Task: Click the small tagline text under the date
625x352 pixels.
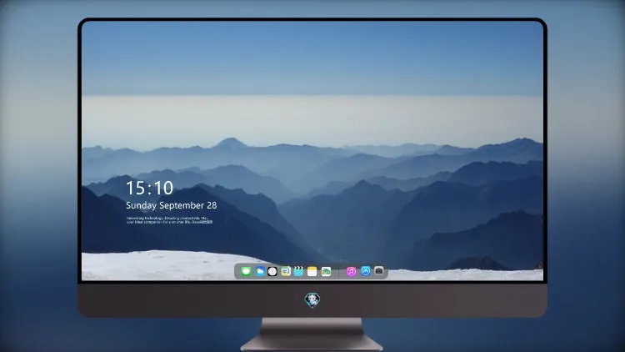Action: (169, 220)
